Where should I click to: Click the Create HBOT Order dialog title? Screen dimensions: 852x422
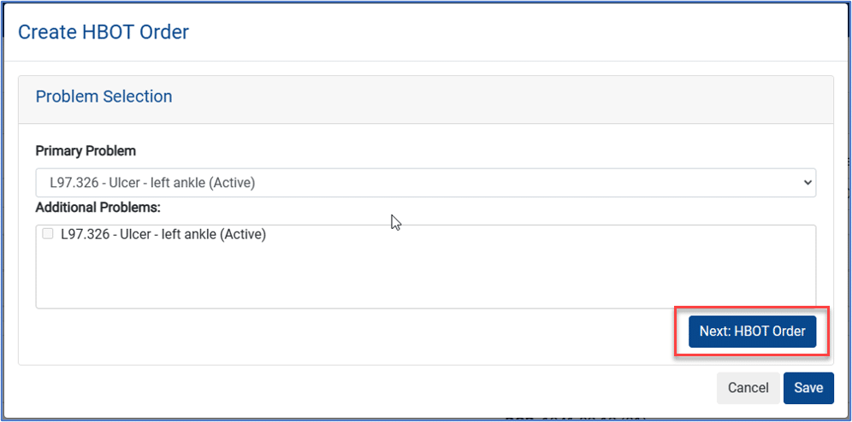104,32
